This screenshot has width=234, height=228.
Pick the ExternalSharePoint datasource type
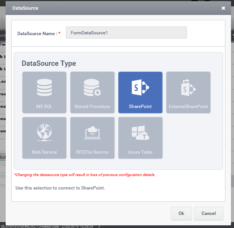pyautogui.click(x=188, y=92)
